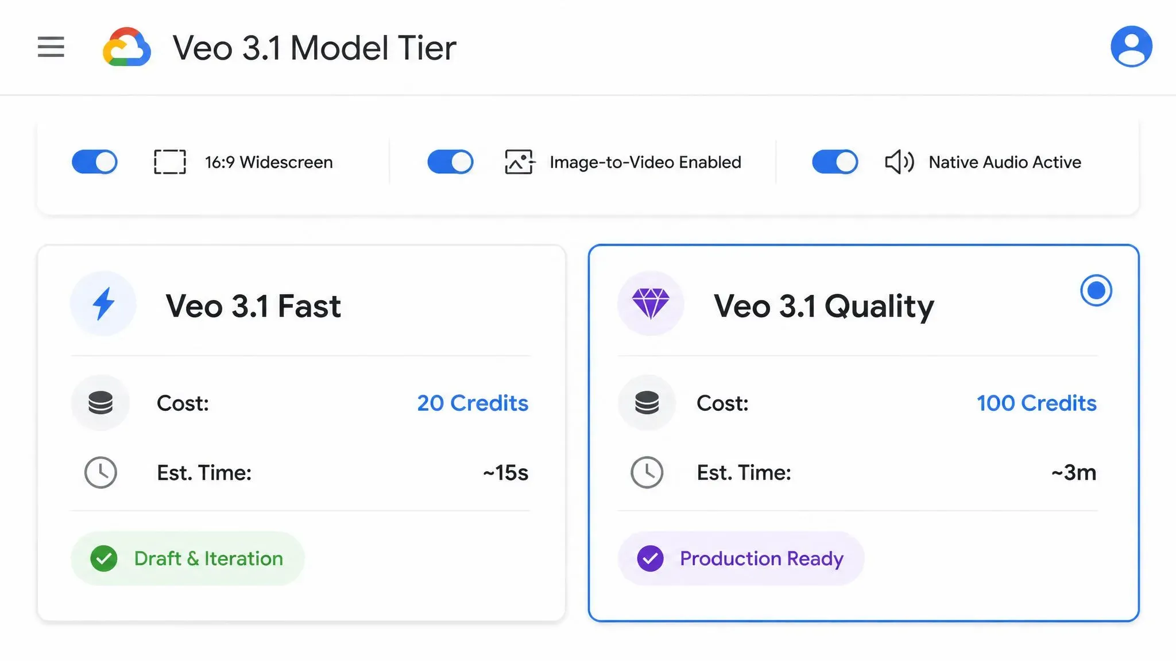Disable the Image-to-Video switch
The height and width of the screenshot is (661, 1176).
pos(451,162)
